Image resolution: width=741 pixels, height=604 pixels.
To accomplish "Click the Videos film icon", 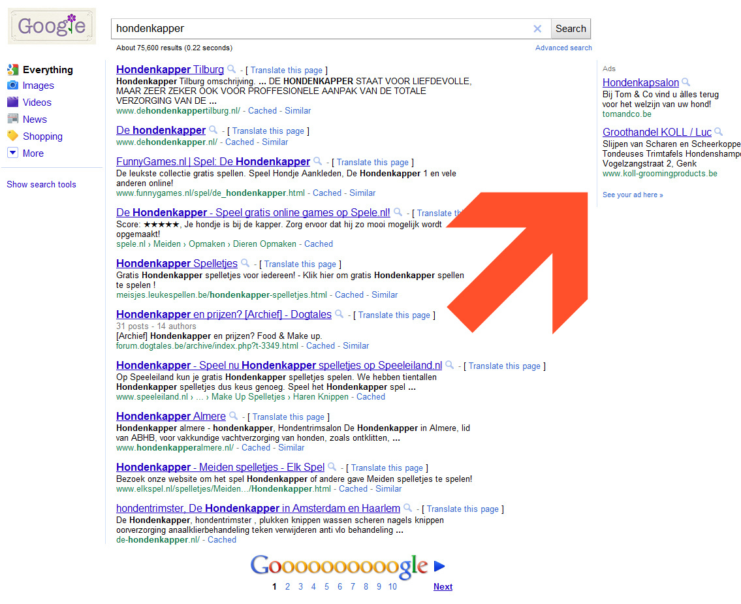I will 13,102.
